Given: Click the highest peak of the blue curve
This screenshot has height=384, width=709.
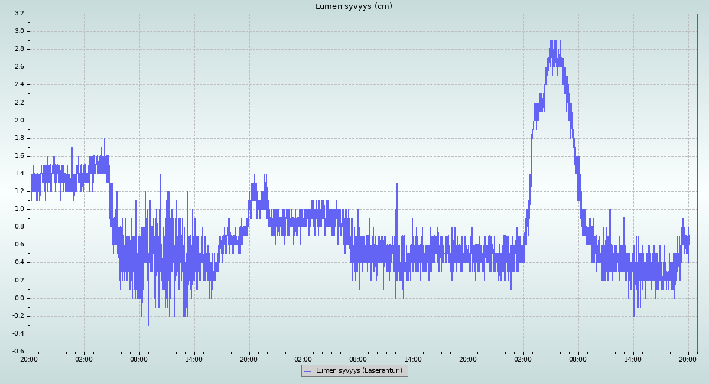Looking at the screenshot, I should [x=552, y=41].
